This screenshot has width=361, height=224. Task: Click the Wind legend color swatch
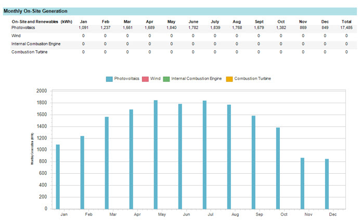[x=145, y=79]
